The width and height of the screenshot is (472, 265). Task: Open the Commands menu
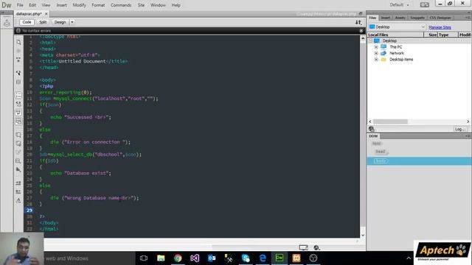(x=121, y=5)
